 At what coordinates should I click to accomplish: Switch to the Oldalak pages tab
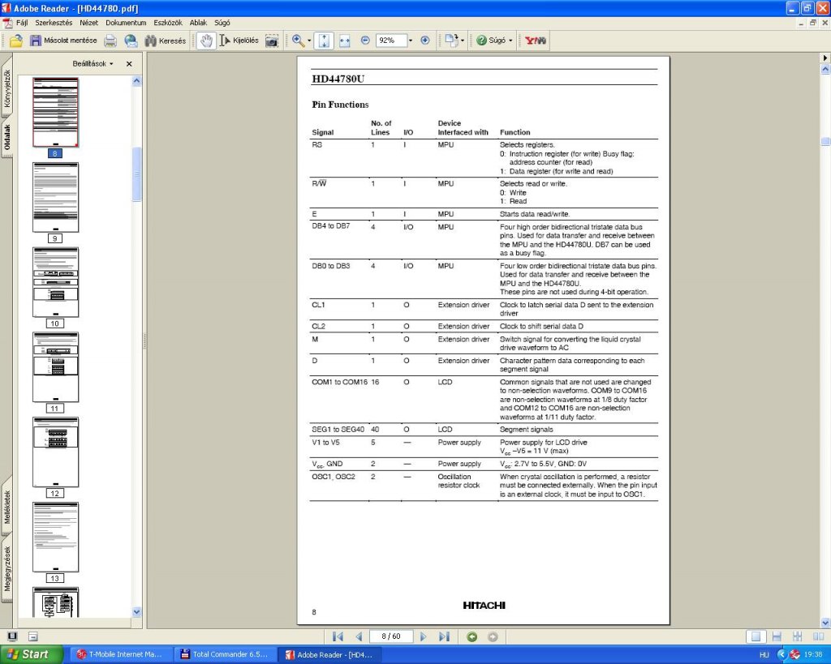point(6,137)
